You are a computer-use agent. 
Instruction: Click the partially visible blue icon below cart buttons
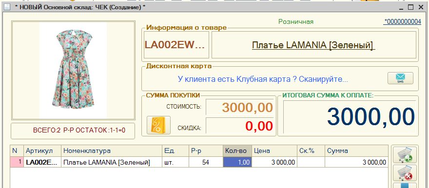[x=405, y=186]
